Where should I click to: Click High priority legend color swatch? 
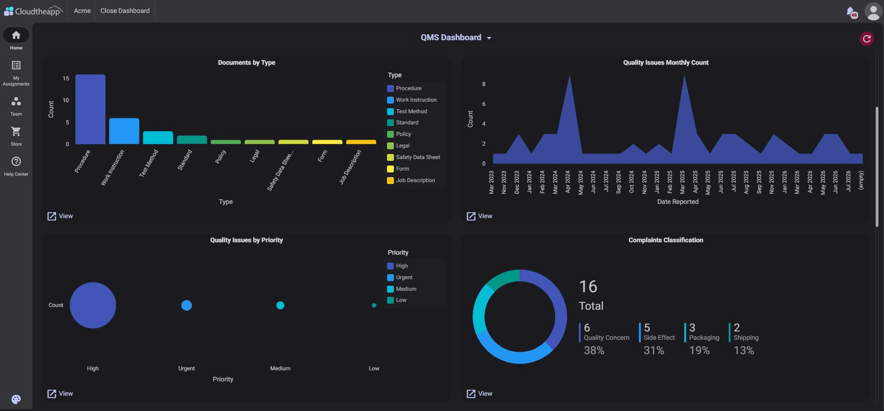390,266
